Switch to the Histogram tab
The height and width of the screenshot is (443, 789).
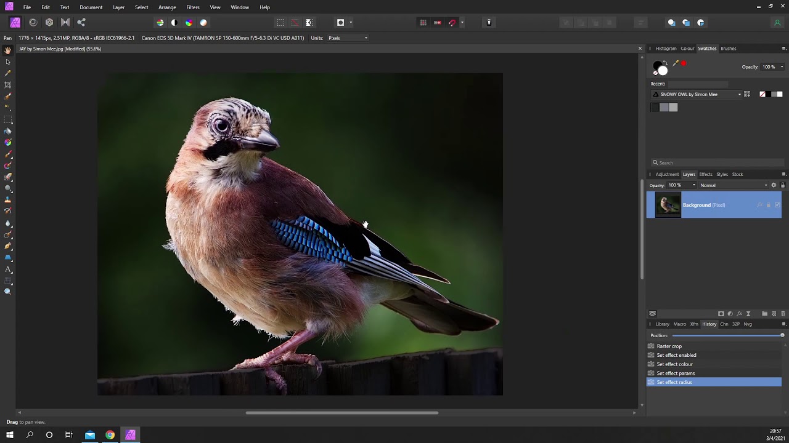(666, 49)
